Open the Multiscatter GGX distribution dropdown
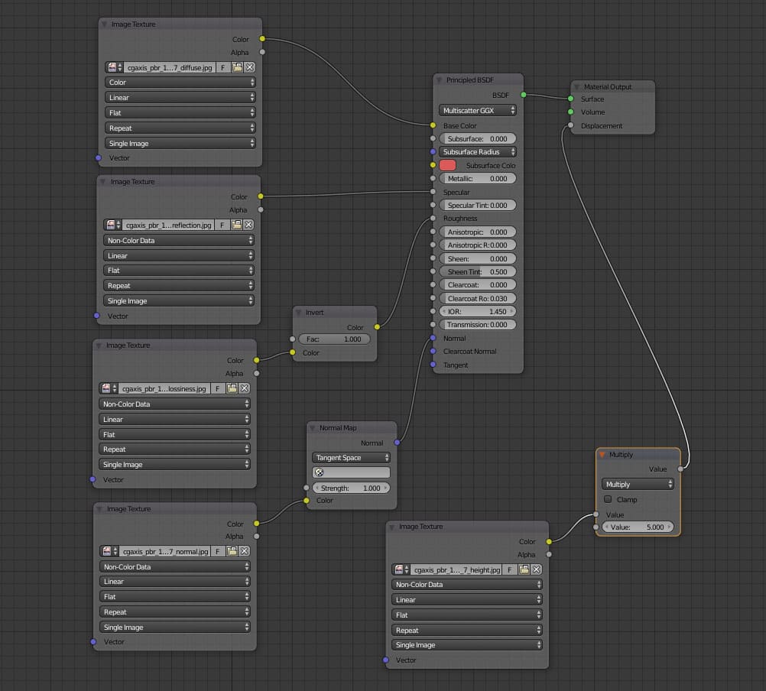This screenshot has width=766, height=691. pyautogui.click(x=477, y=110)
